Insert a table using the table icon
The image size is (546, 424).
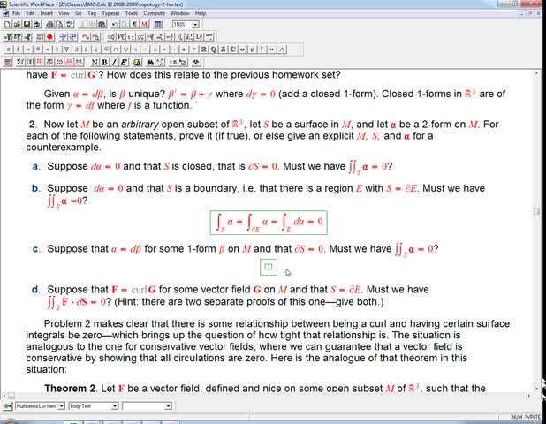pyautogui.click(x=158, y=25)
